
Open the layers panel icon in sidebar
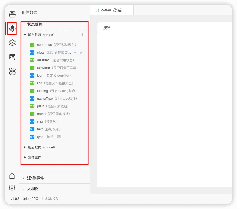click(x=12, y=43)
